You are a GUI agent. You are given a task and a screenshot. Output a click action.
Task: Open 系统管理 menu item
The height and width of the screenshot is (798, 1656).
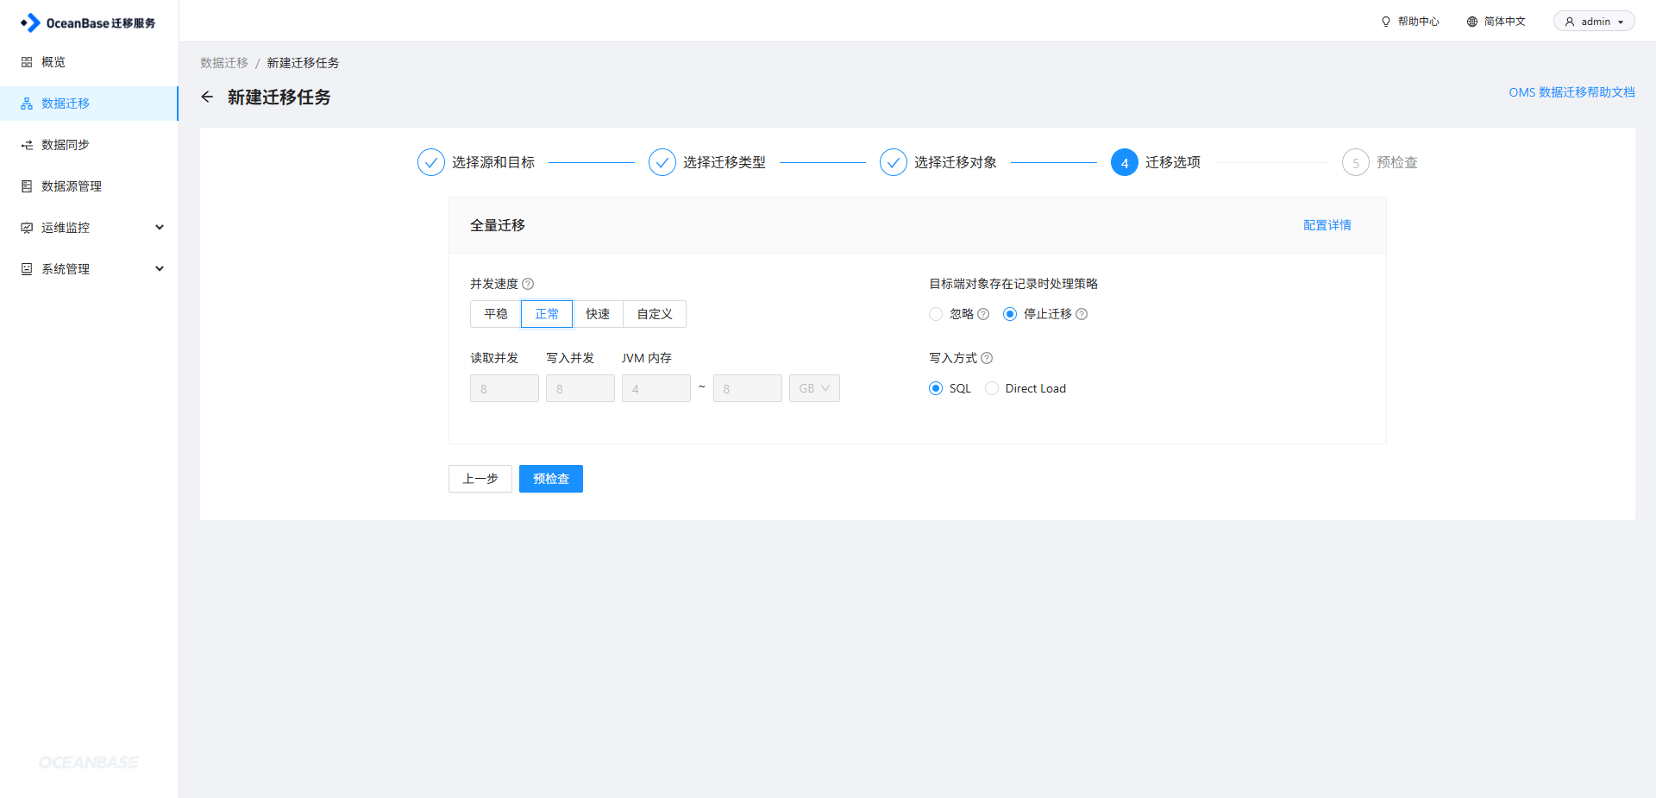point(89,269)
